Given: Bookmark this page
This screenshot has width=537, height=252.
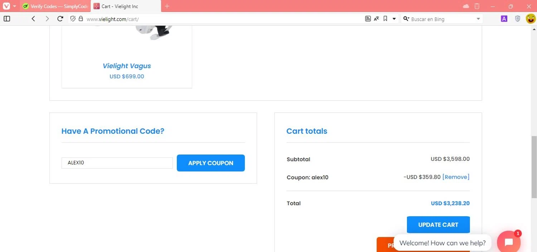Looking at the screenshot, I should [385, 19].
